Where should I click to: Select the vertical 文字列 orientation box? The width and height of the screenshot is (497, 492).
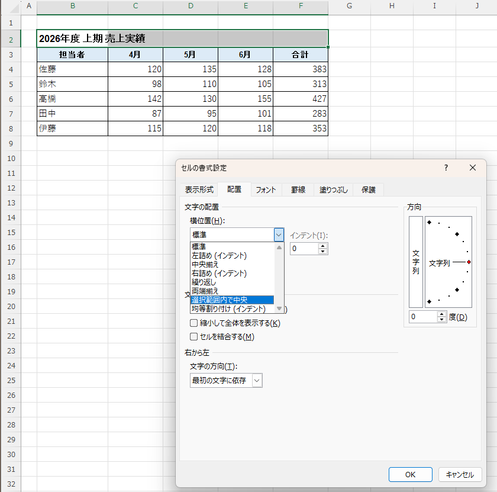(415, 262)
